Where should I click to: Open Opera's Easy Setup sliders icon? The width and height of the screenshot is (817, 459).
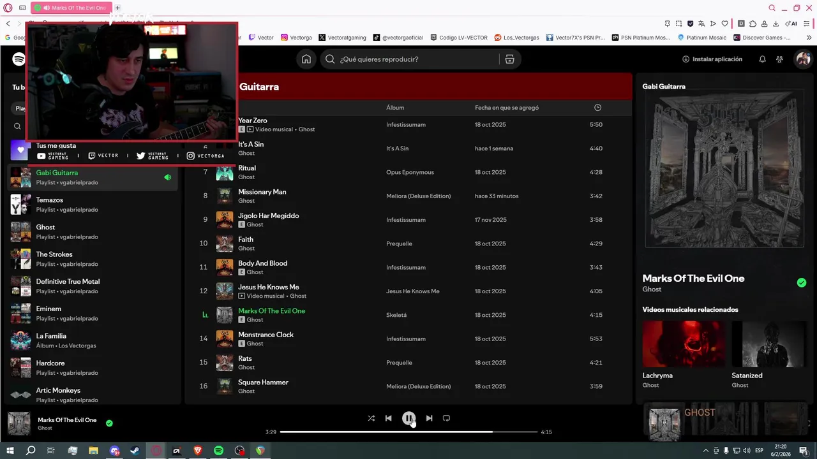coord(807,24)
